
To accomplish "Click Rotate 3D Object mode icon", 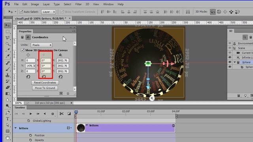I will click(x=213, y=12).
